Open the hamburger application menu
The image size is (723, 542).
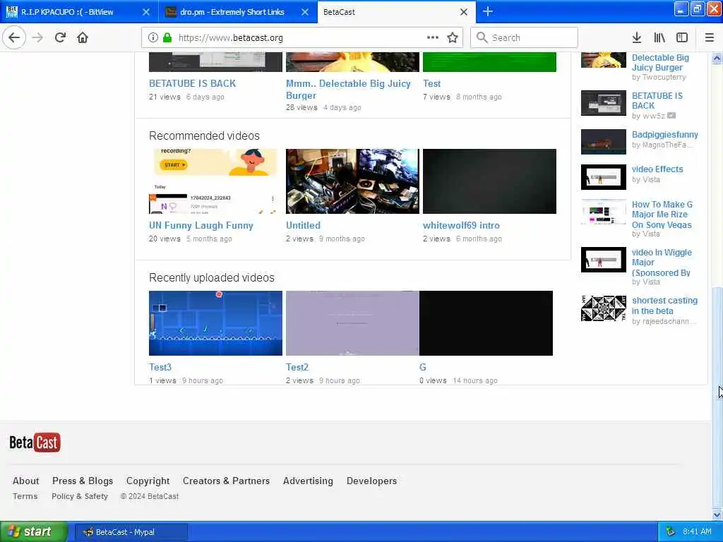point(709,38)
